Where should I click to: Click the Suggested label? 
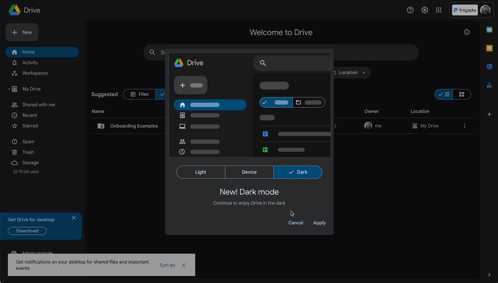[105, 95]
